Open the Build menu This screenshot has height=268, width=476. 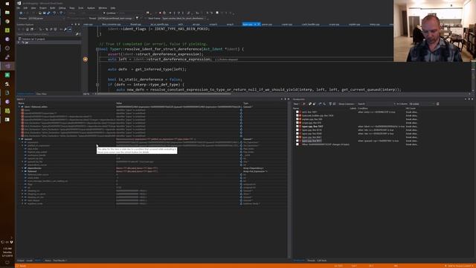pyautogui.click(x=53, y=8)
